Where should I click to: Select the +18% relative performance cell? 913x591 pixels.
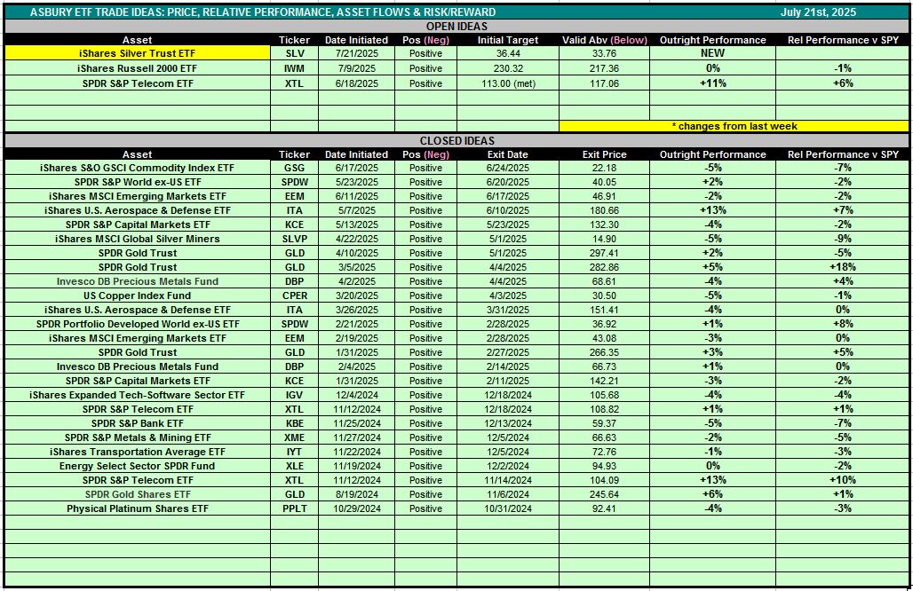tap(842, 267)
